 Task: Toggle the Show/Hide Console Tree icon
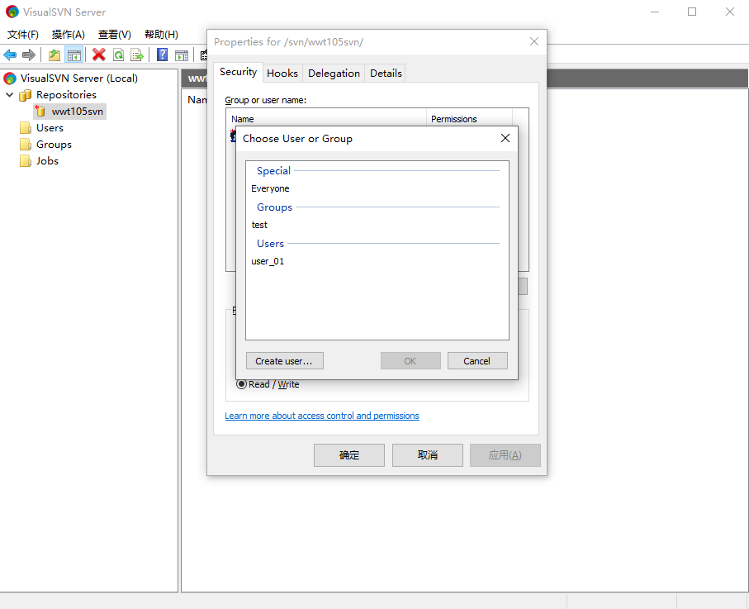pyautogui.click(x=74, y=55)
